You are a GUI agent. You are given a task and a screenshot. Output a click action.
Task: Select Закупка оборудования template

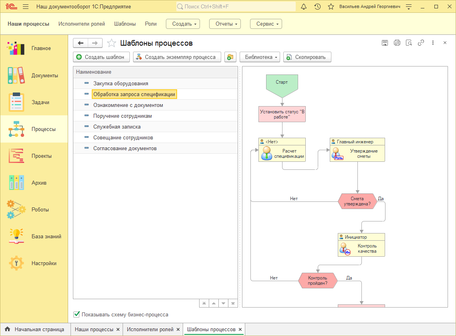pos(155,83)
